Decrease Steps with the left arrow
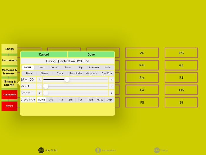 (39, 93)
